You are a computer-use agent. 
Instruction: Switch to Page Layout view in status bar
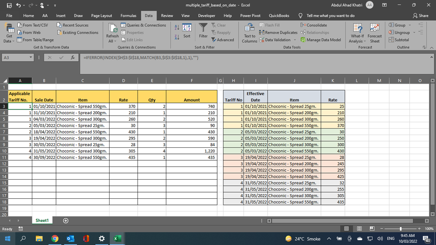click(x=359, y=228)
